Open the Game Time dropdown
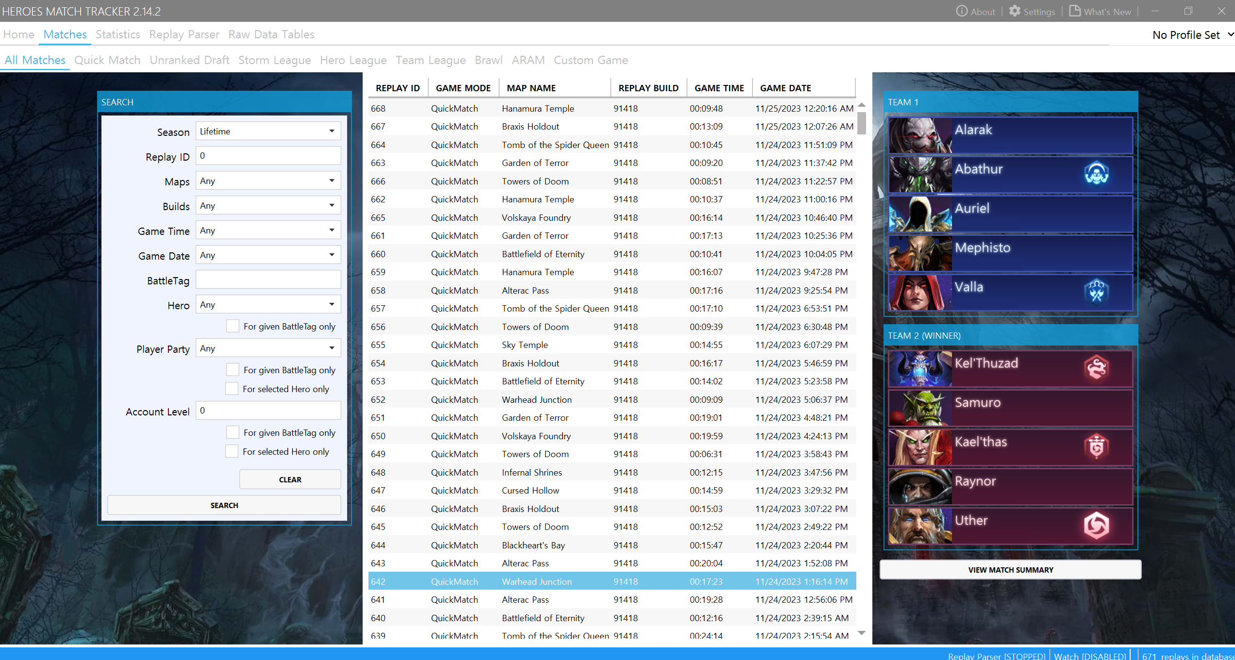1235x660 pixels. 268,230
